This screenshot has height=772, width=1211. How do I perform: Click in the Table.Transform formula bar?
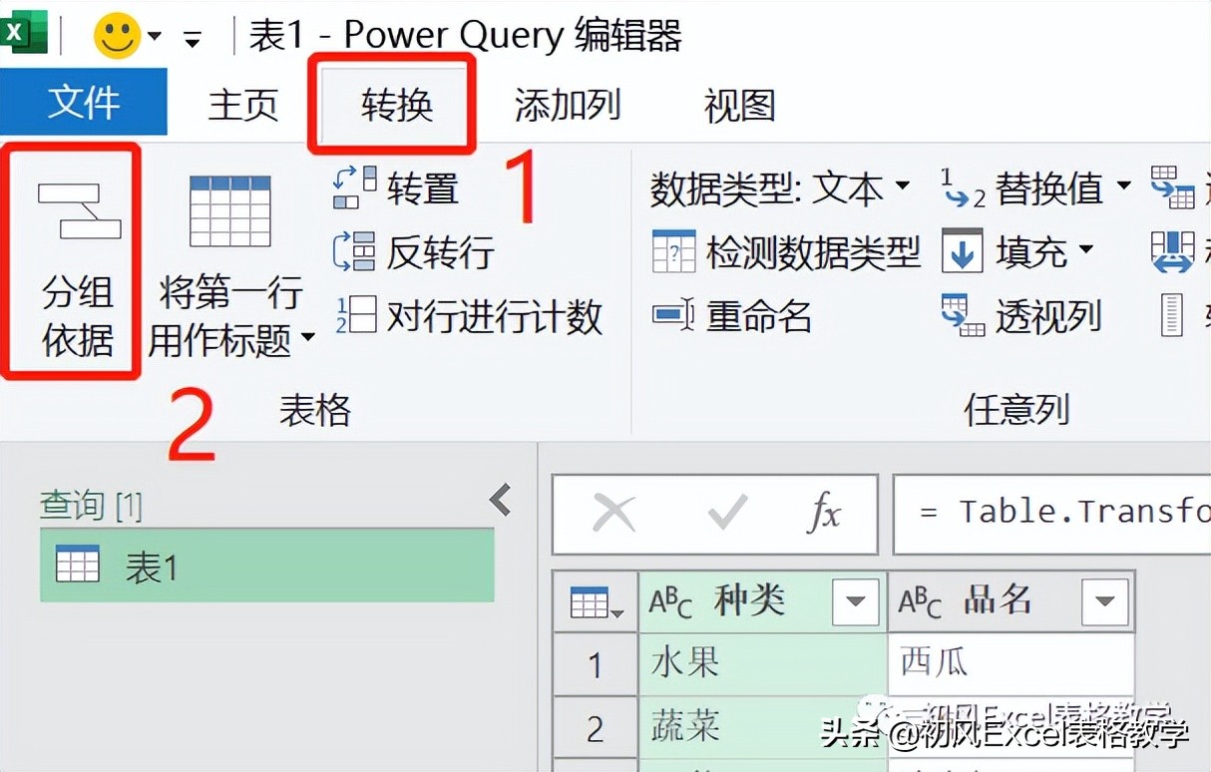click(1052, 514)
